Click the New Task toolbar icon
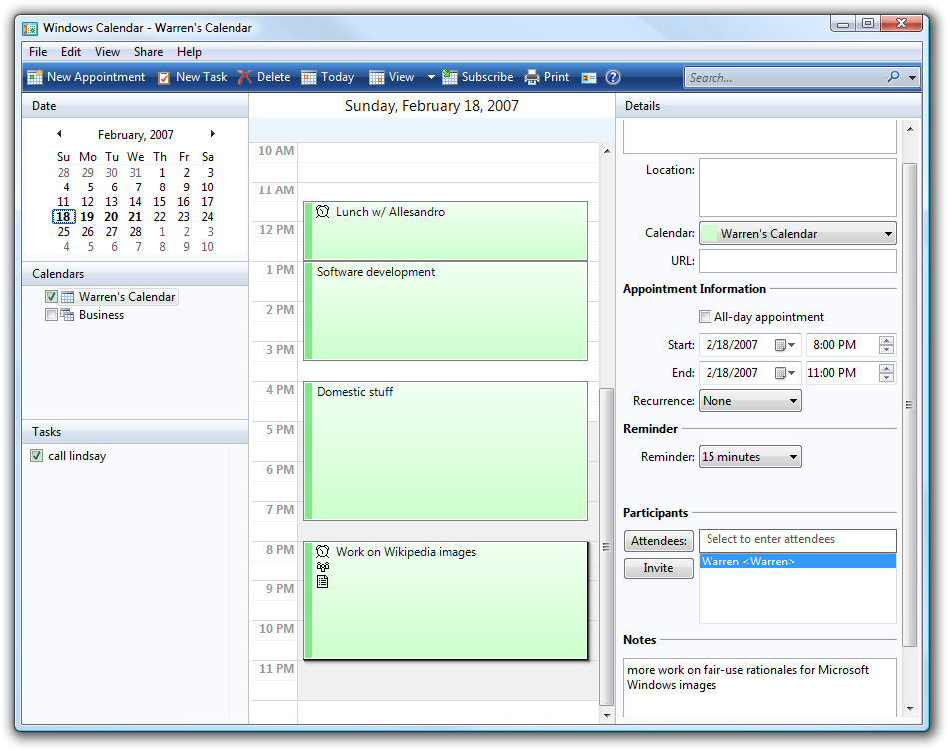 point(164,78)
